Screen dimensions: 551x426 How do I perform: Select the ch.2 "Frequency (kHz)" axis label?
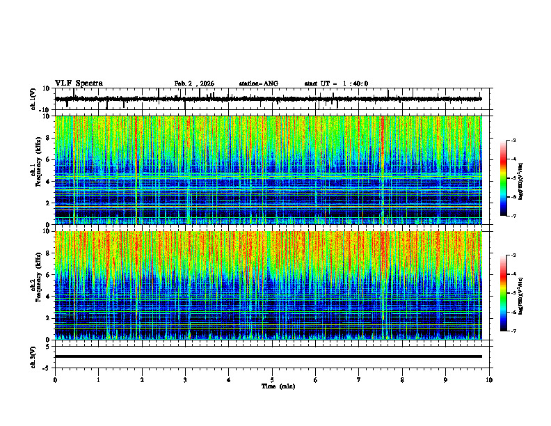coord(38,277)
